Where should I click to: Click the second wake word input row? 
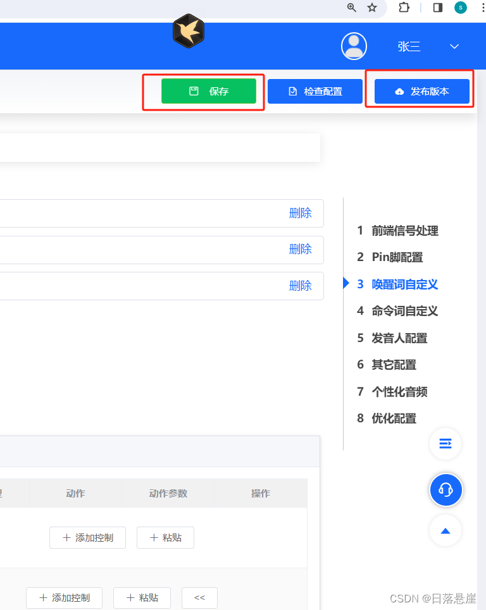[161, 250]
